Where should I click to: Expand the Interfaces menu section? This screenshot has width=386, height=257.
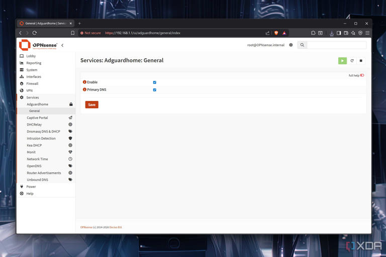pyautogui.click(x=34, y=77)
